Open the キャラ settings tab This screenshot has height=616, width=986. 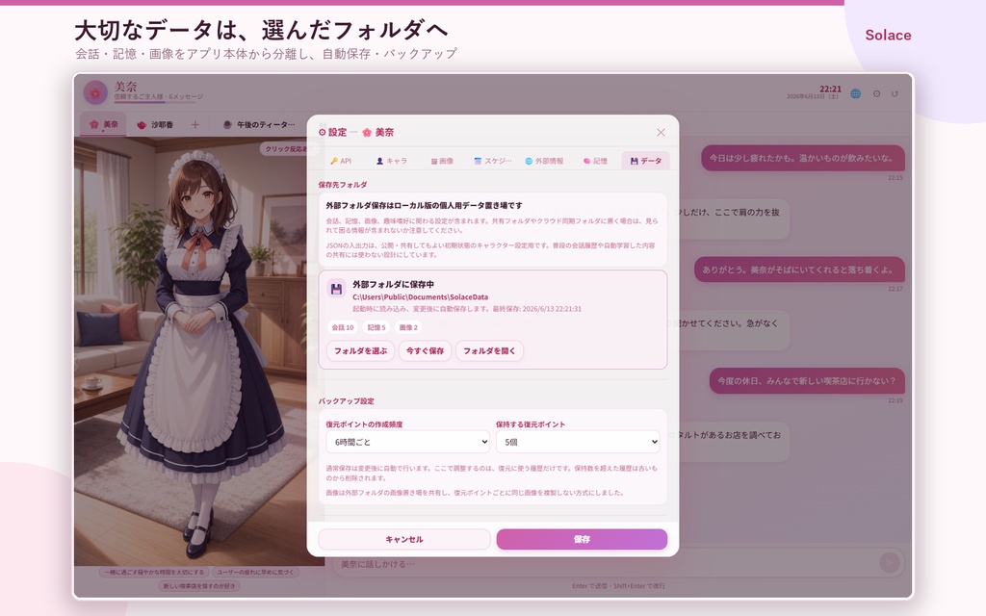(391, 161)
